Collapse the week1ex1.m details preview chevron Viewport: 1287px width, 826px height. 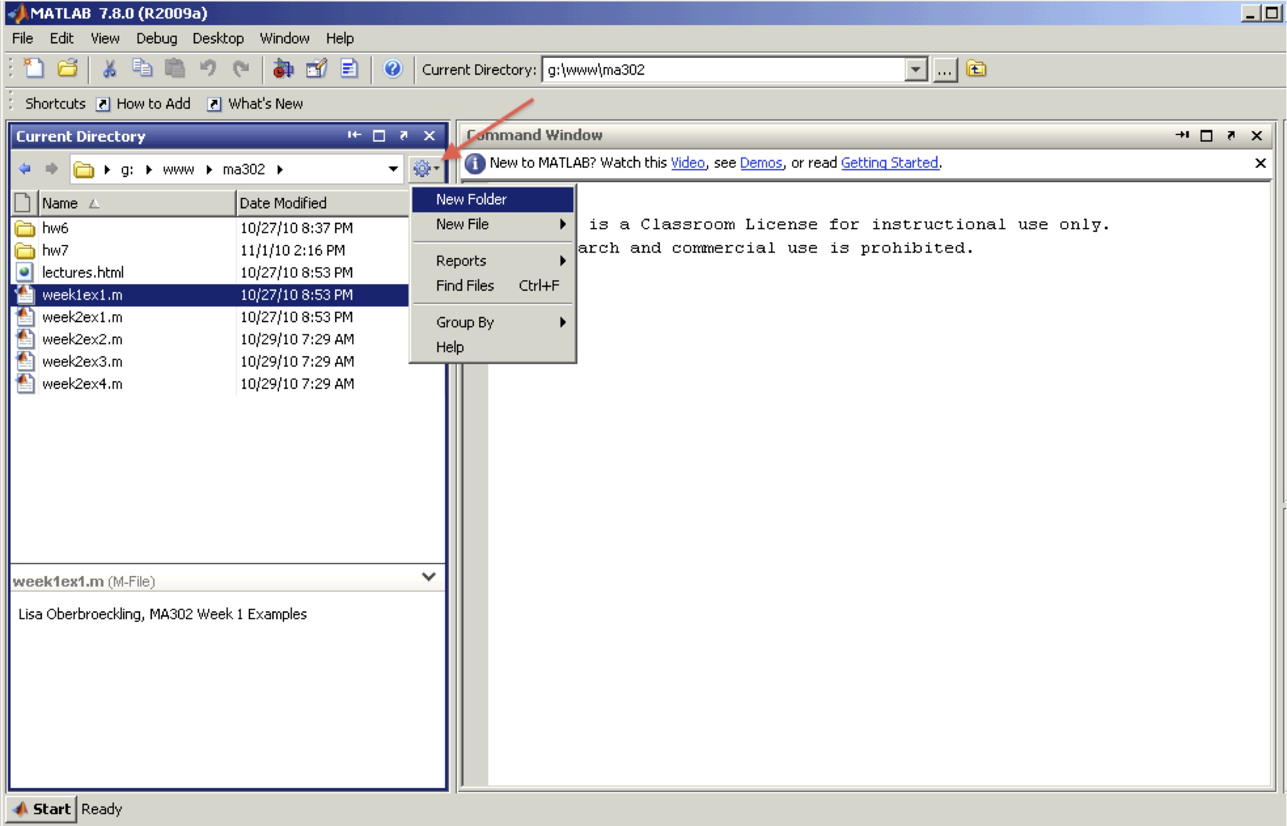[429, 577]
